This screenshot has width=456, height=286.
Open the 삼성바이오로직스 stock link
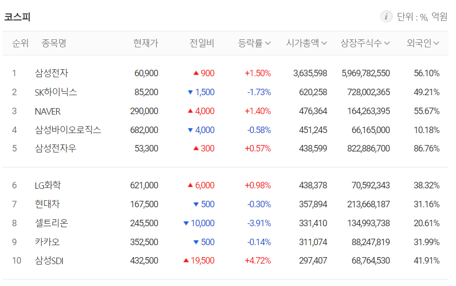pyautogui.click(x=68, y=130)
